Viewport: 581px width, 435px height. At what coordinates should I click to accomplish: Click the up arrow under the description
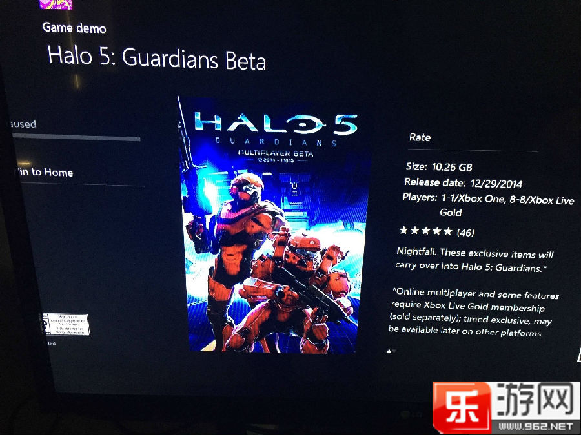[x=389, y=351]
